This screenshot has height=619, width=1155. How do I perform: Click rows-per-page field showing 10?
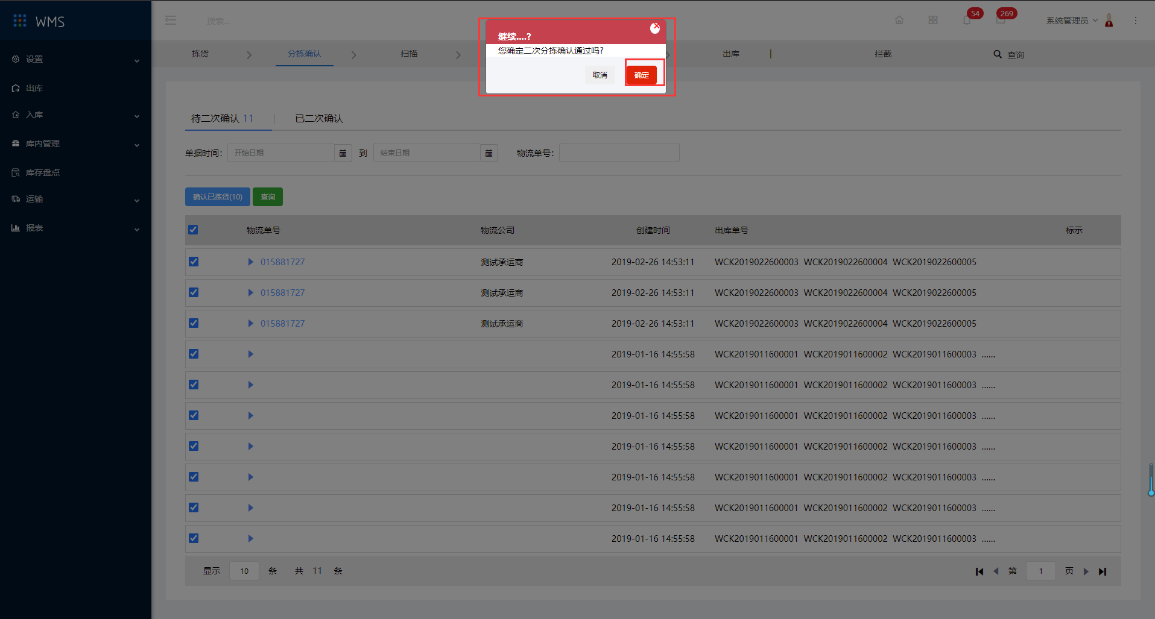(244, 571)
